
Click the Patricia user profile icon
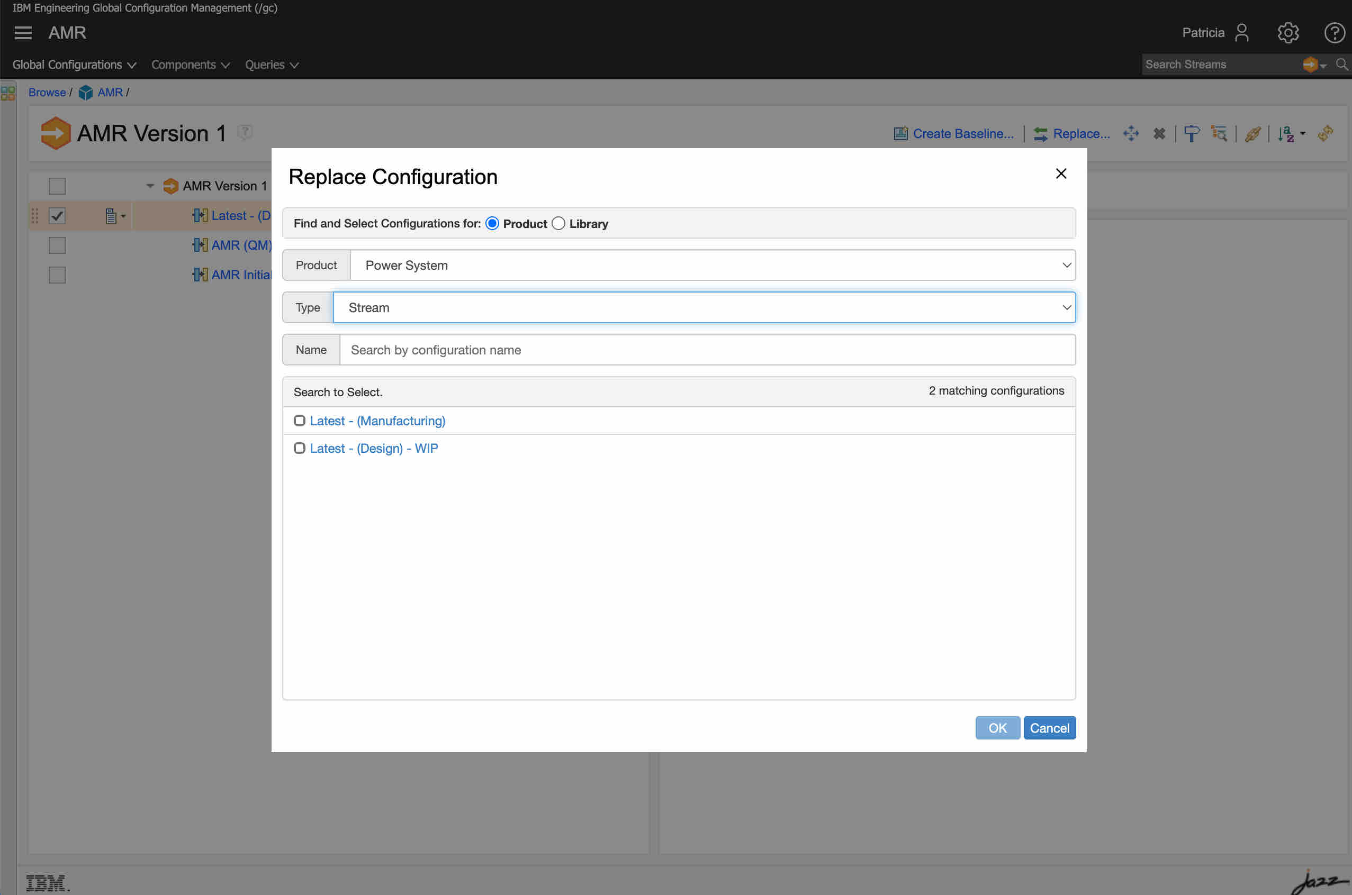[1241, 33]
